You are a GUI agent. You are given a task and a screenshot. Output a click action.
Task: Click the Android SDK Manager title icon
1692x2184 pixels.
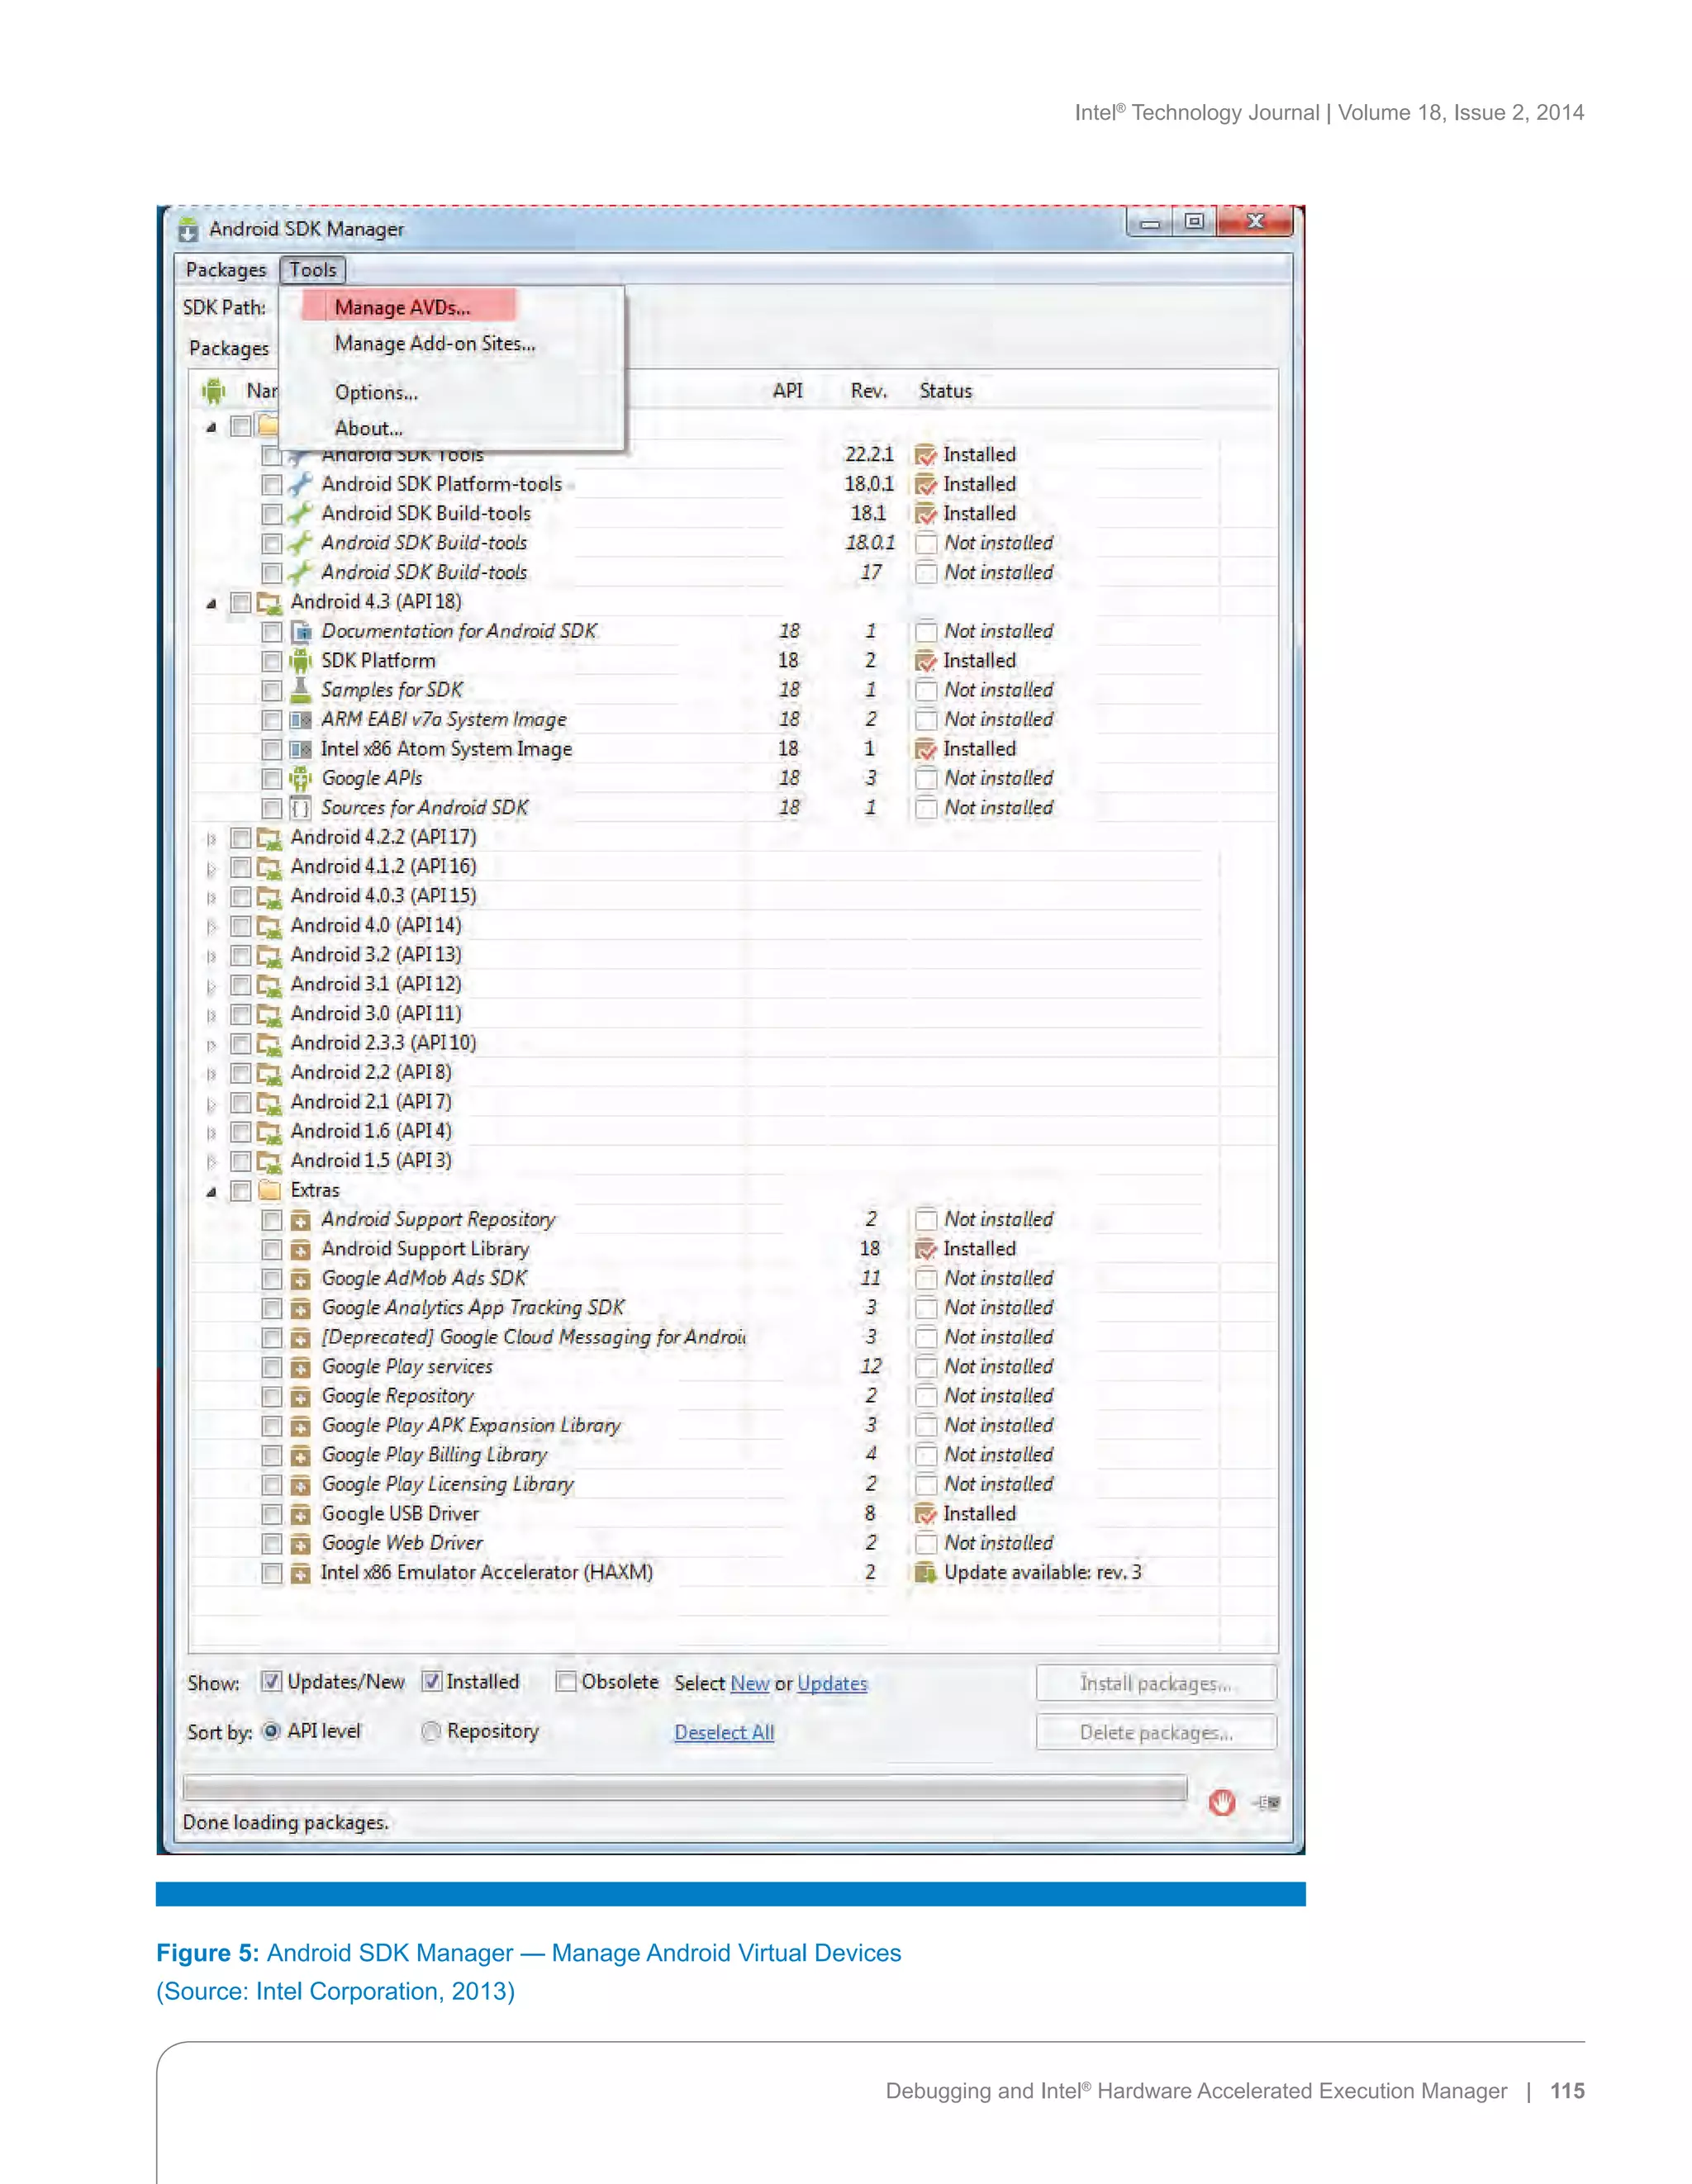click(188, 230)
